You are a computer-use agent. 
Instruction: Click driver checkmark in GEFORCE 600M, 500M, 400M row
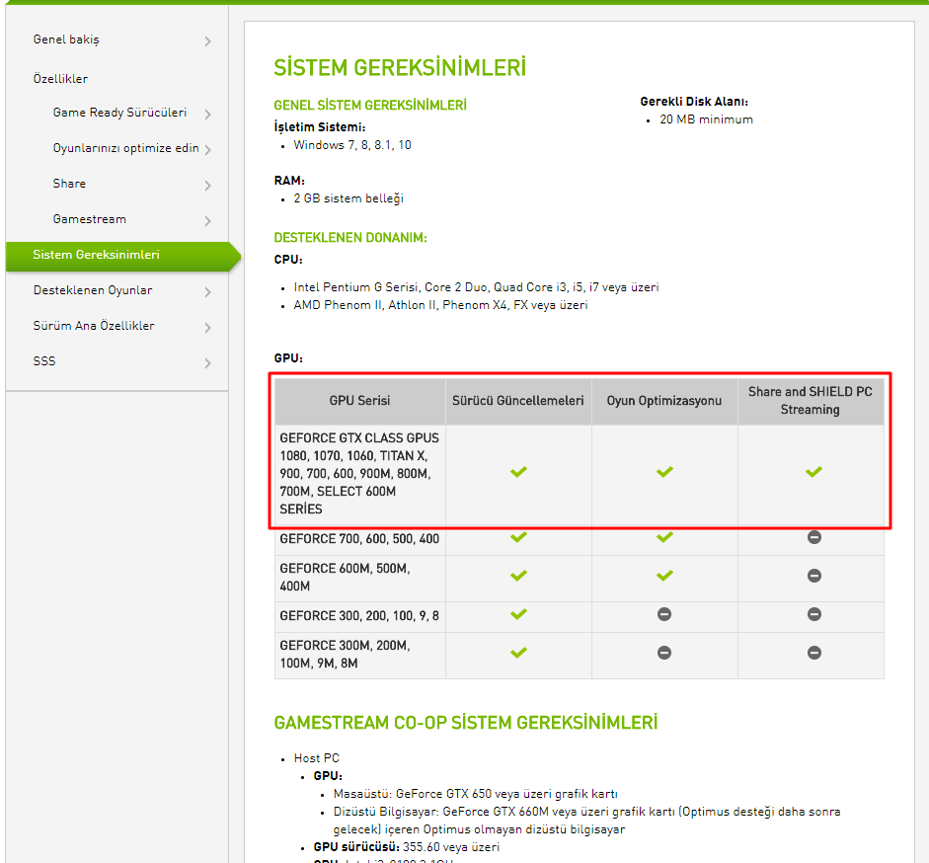pos(518,576)
